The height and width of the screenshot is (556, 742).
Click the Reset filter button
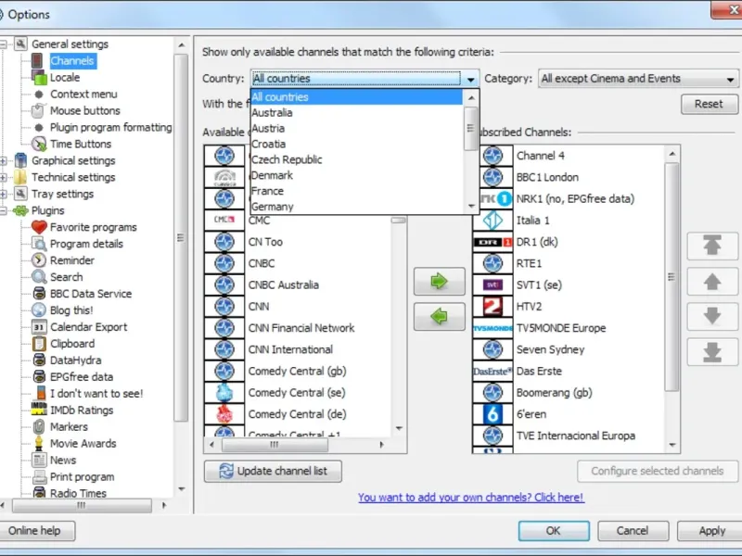(x=709, y=104)
